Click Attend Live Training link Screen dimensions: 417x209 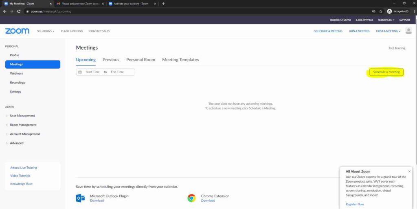coord(24,168)
